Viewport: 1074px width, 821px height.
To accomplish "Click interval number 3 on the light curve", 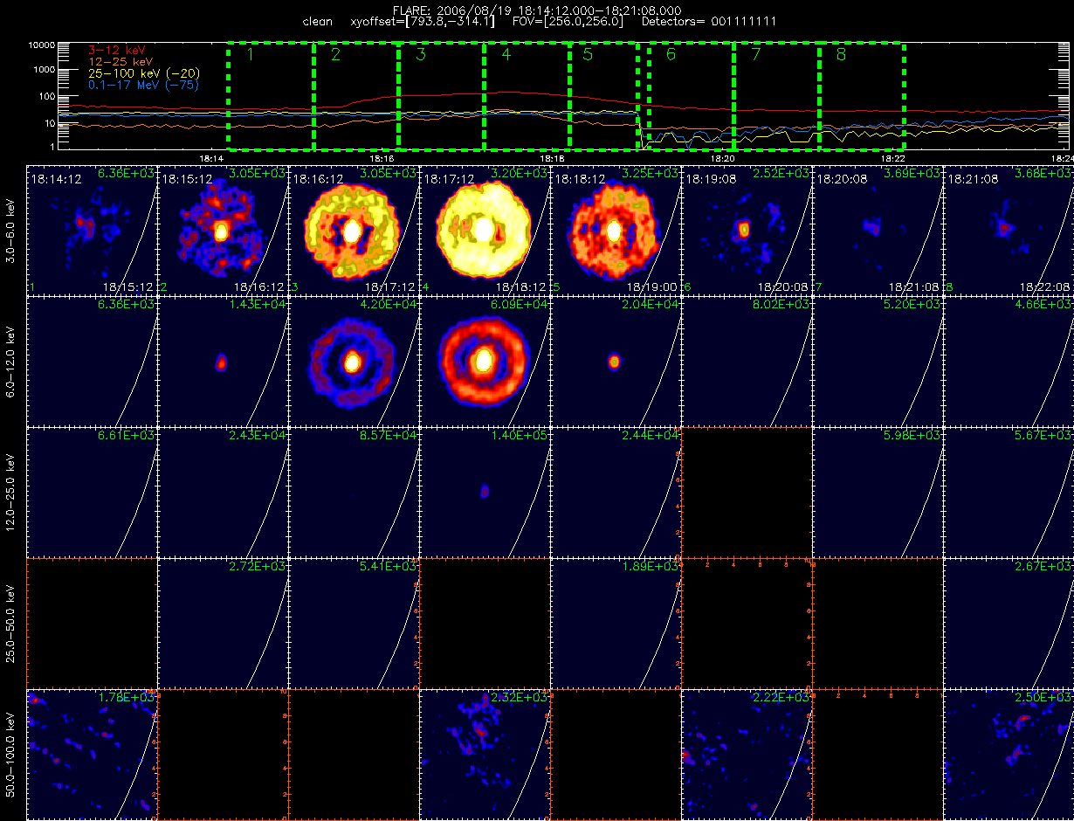I will click(x=420, y=55).
